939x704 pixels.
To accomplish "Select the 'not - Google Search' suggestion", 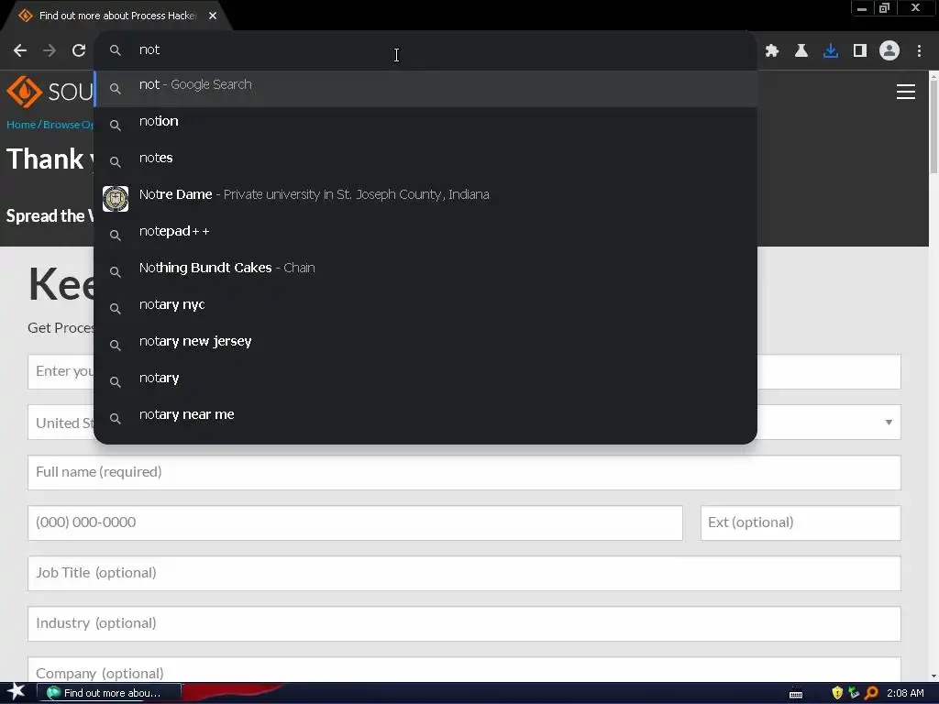I will (425, 89).
